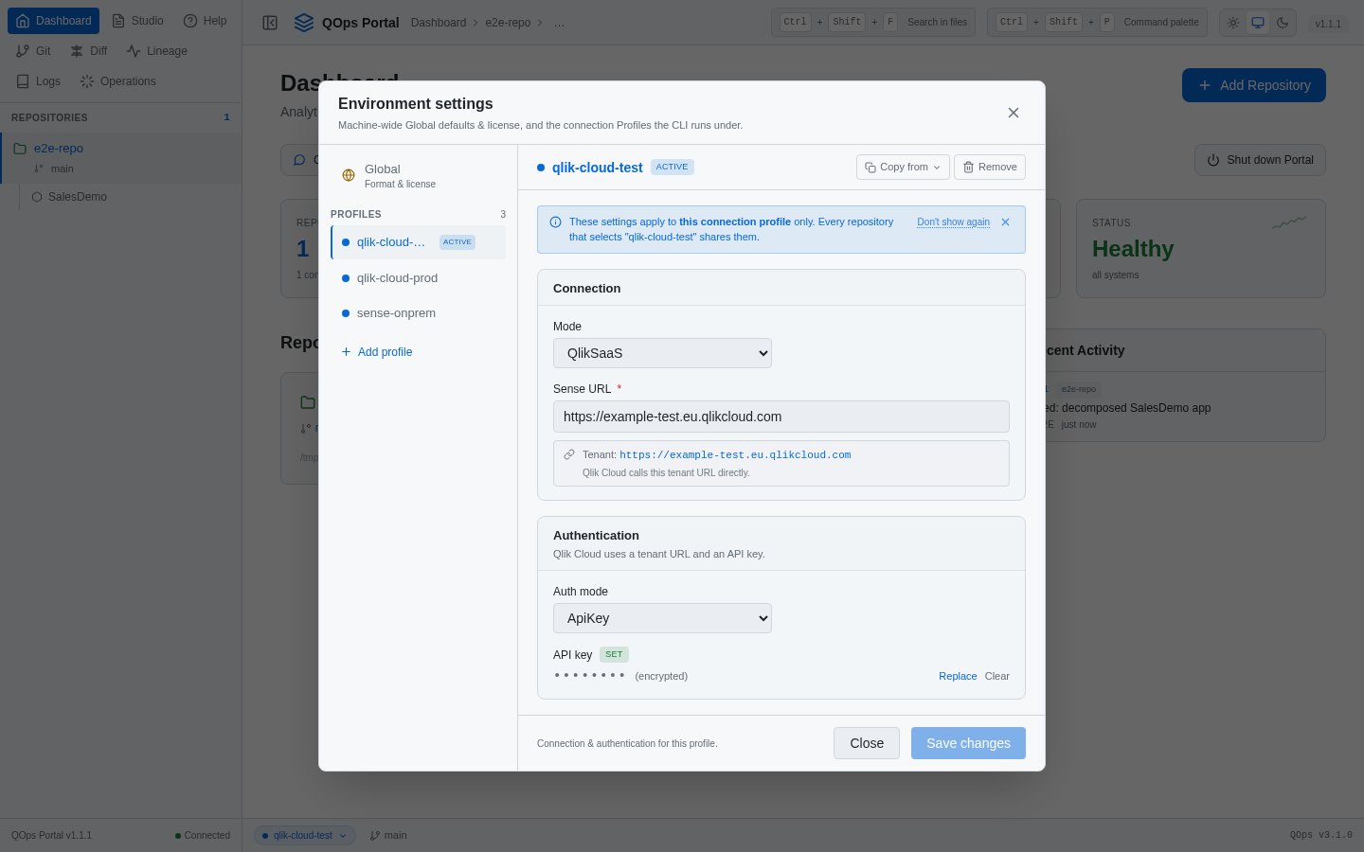
Task: Click Clear for the API key
Action: [x=996, y=676]
